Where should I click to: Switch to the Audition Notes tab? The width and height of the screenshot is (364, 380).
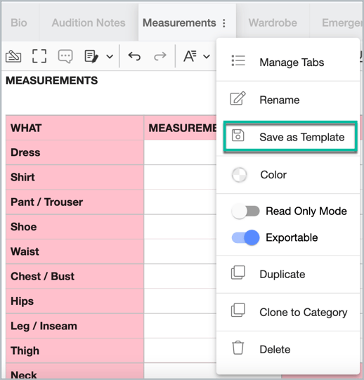point(89,22)
